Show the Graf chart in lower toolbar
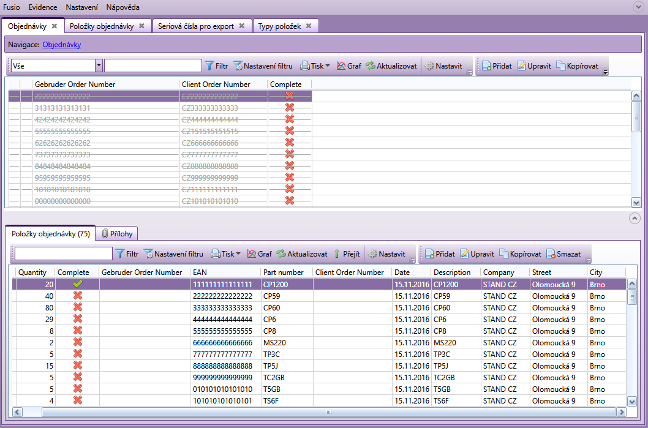This screenshot has height=428, width=648. 260,253
